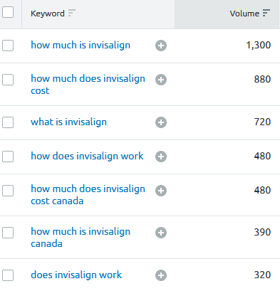280x291 pixels.
Task: Sort by Keyword column sort icon
Action: [72, 13]
